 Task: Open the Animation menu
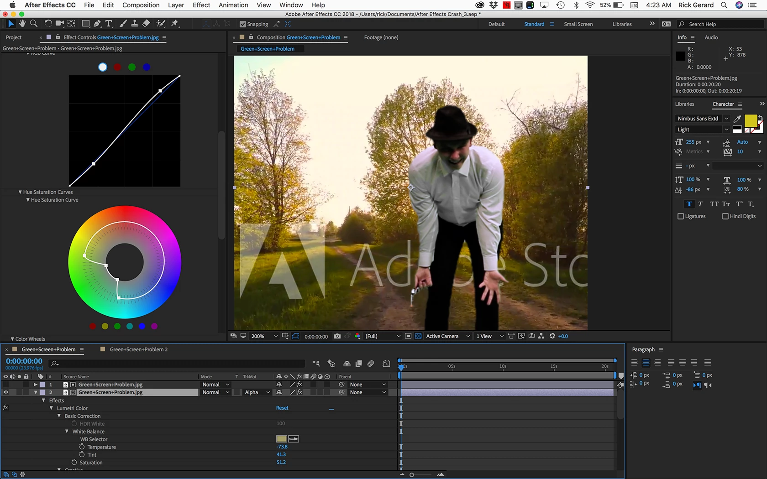(233, 5)
